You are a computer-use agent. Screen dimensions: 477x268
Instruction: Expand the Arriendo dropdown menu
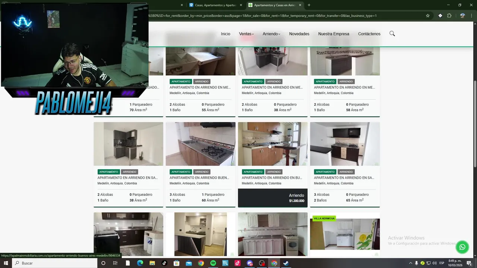pyautogui.click(x=271, y=34)
